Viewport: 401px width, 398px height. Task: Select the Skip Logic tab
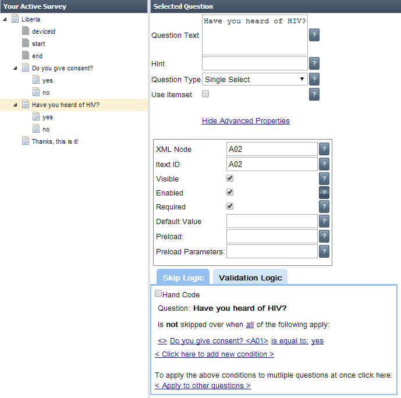point(183,278)
